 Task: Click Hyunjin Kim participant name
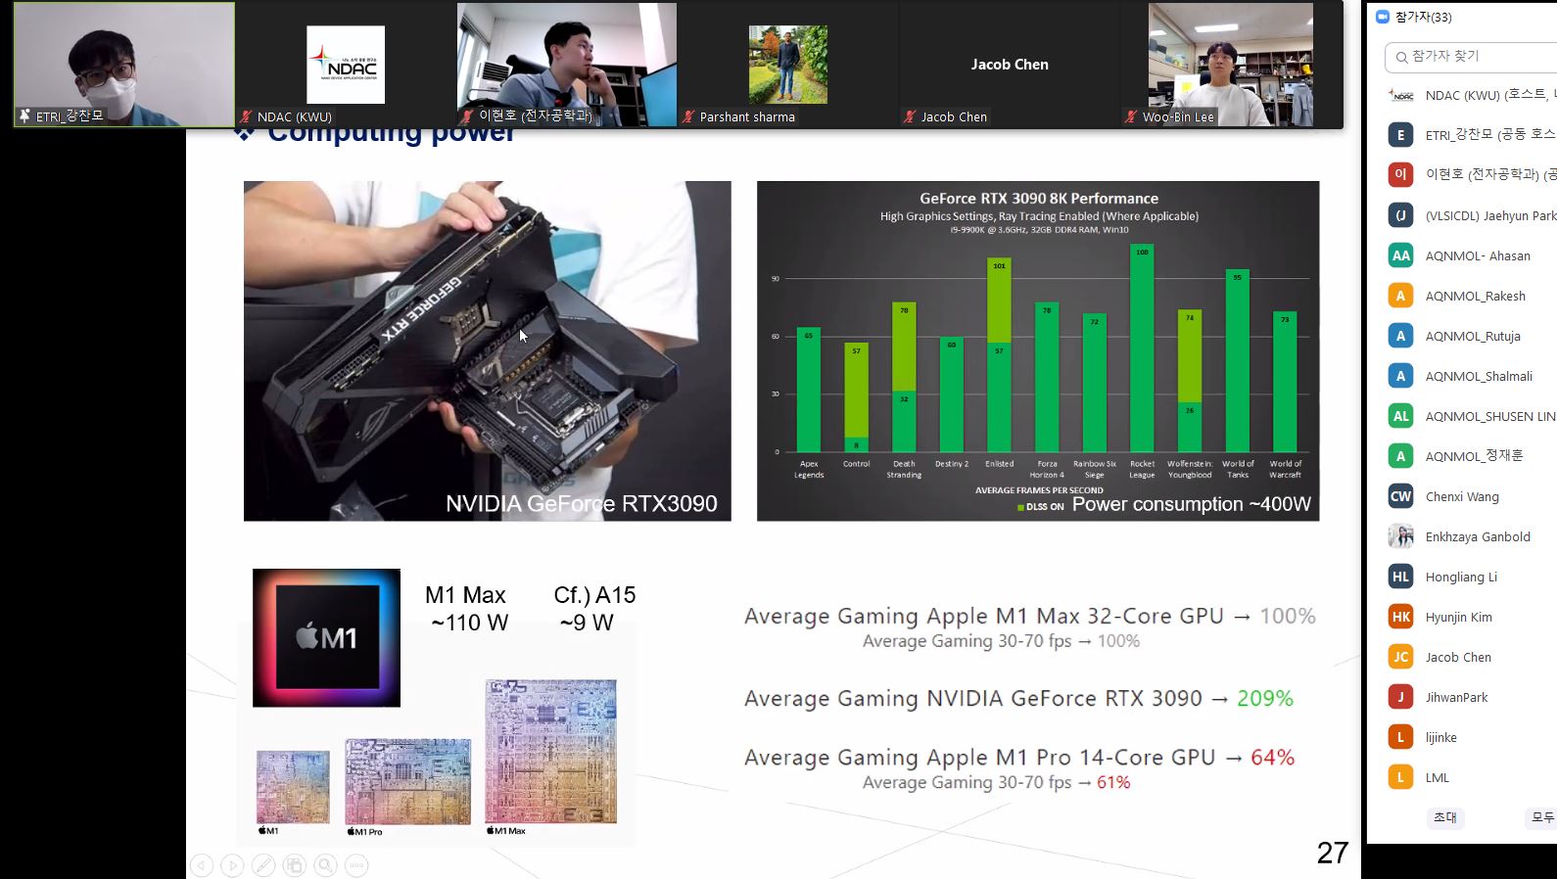coord(1458,617)
